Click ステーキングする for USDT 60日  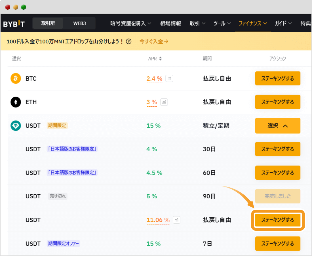tap(278, 173)
